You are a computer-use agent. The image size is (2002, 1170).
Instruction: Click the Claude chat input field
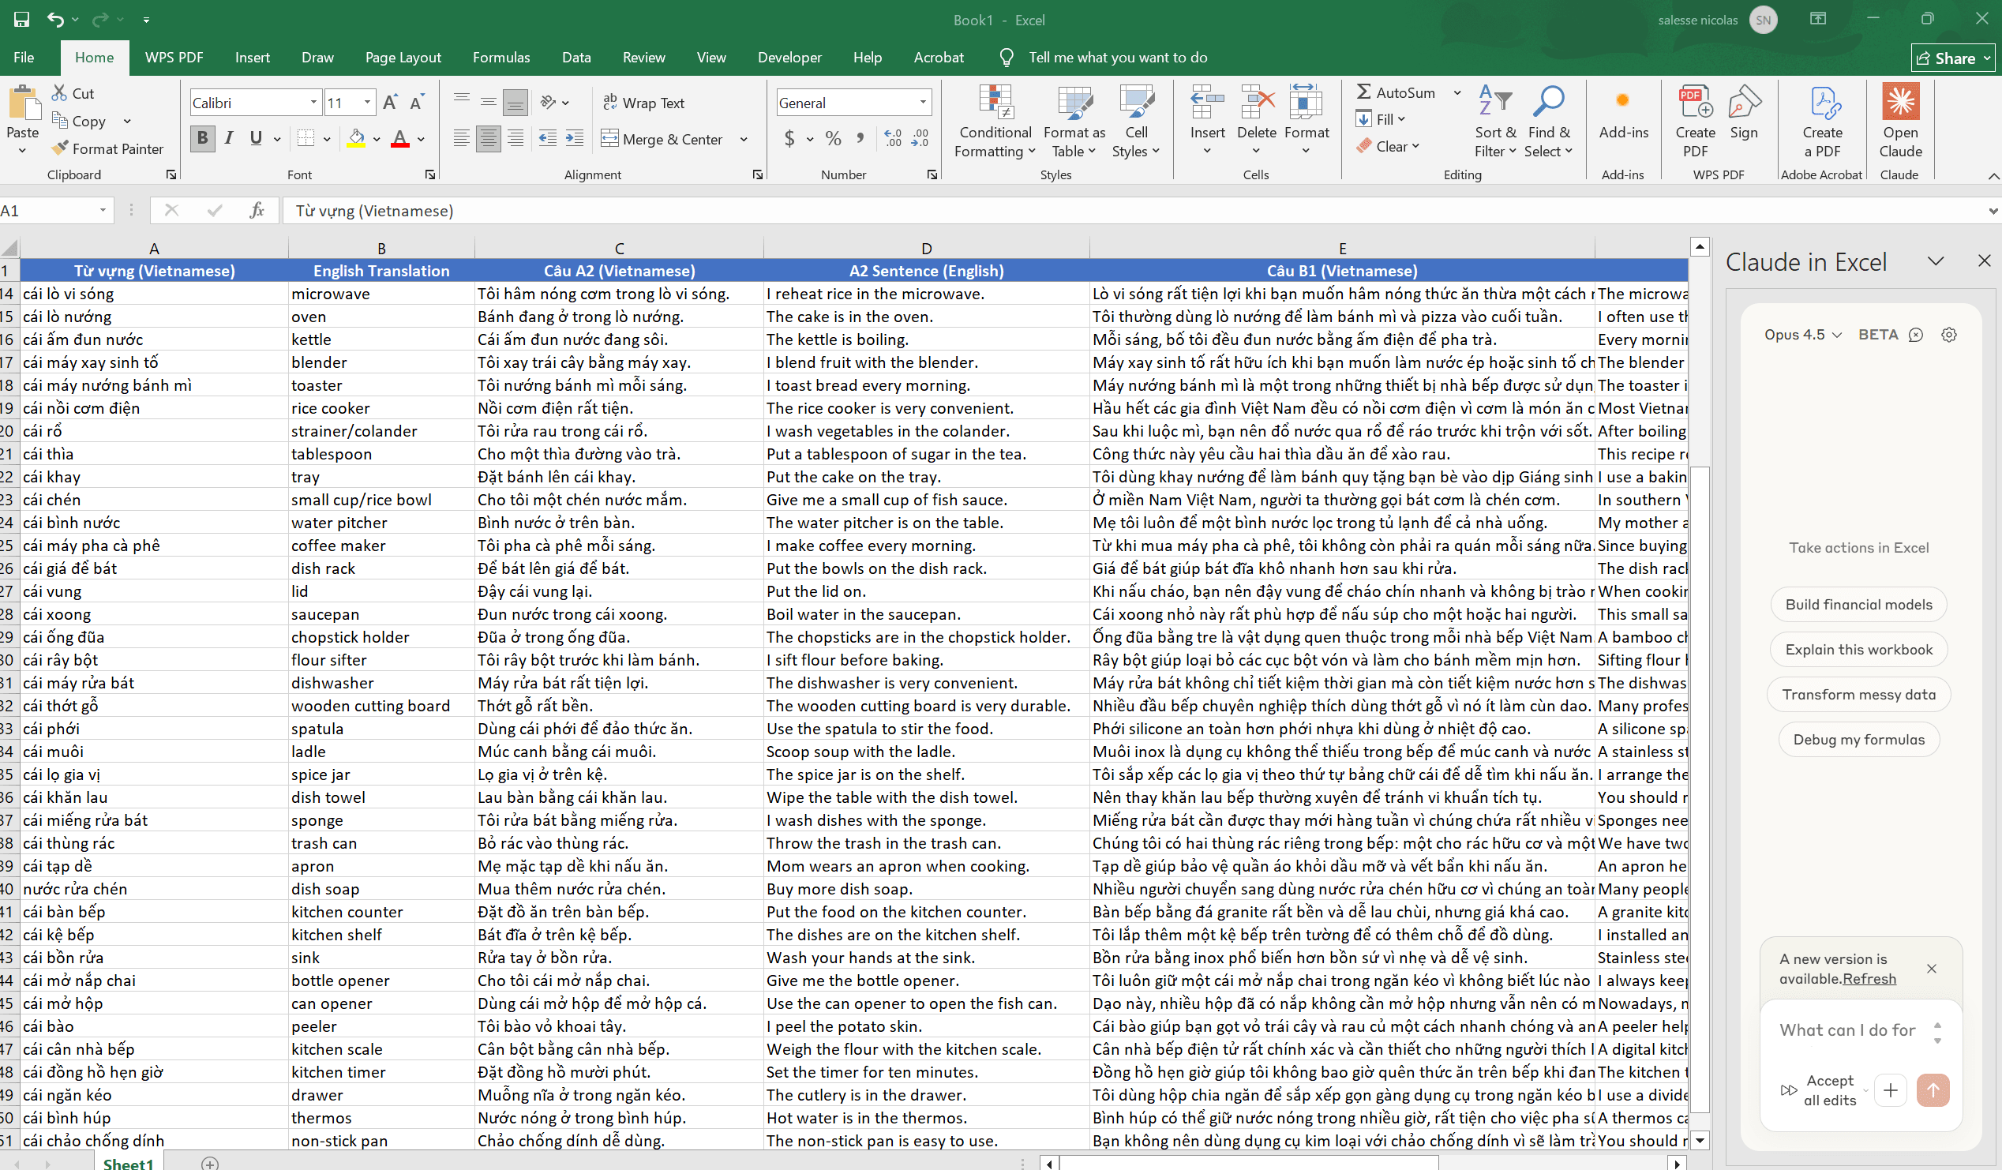(x=1846, y=1029)
